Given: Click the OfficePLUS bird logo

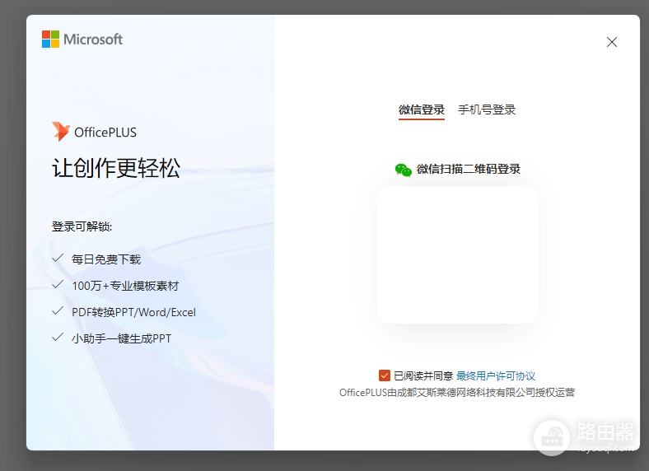Looking at the screenshot, I should click(x=60, y=132).
